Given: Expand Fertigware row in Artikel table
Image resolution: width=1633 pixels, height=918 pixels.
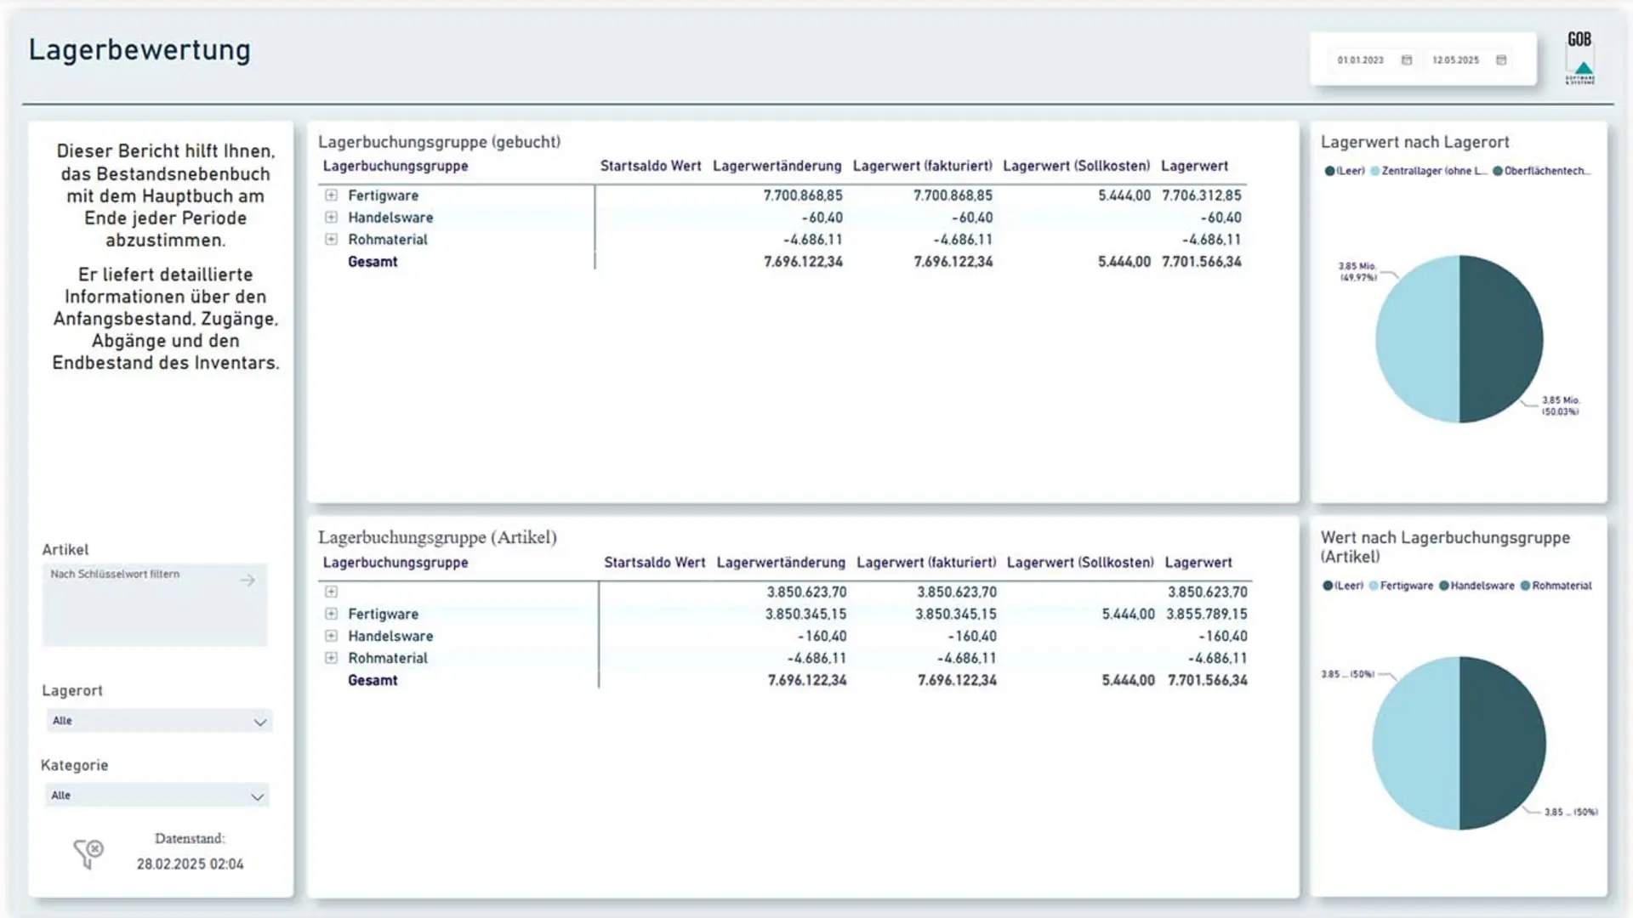Looking at the screenshot, I should tap(331, 614).
